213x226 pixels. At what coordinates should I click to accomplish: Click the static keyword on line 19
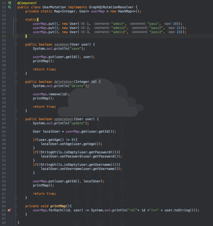[x=31, y=20]
